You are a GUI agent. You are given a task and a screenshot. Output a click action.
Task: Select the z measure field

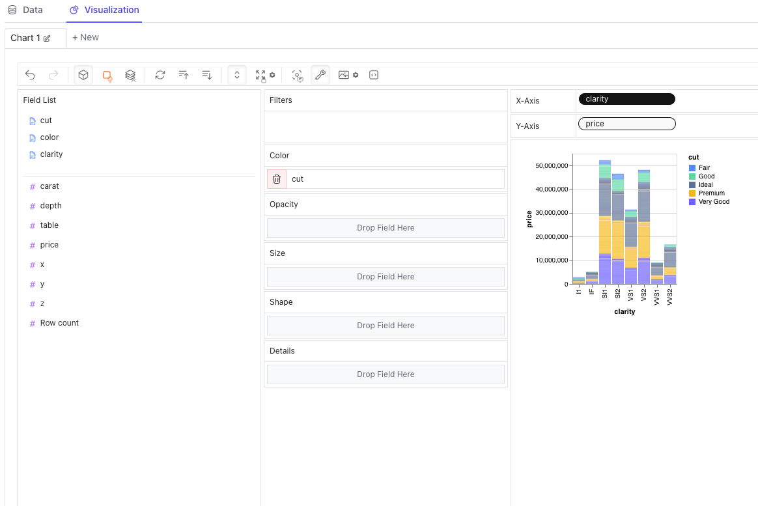point(42,303)
